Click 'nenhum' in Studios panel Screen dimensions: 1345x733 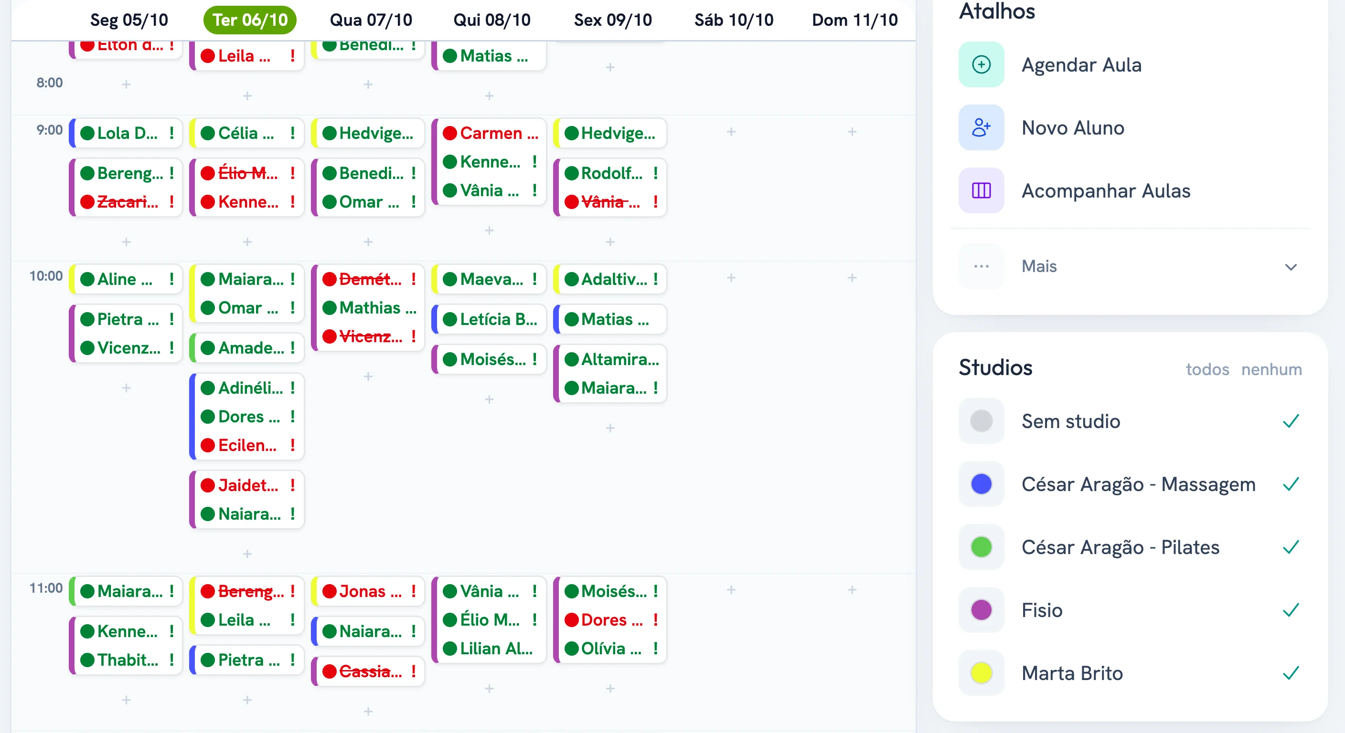pos(1271,369)
